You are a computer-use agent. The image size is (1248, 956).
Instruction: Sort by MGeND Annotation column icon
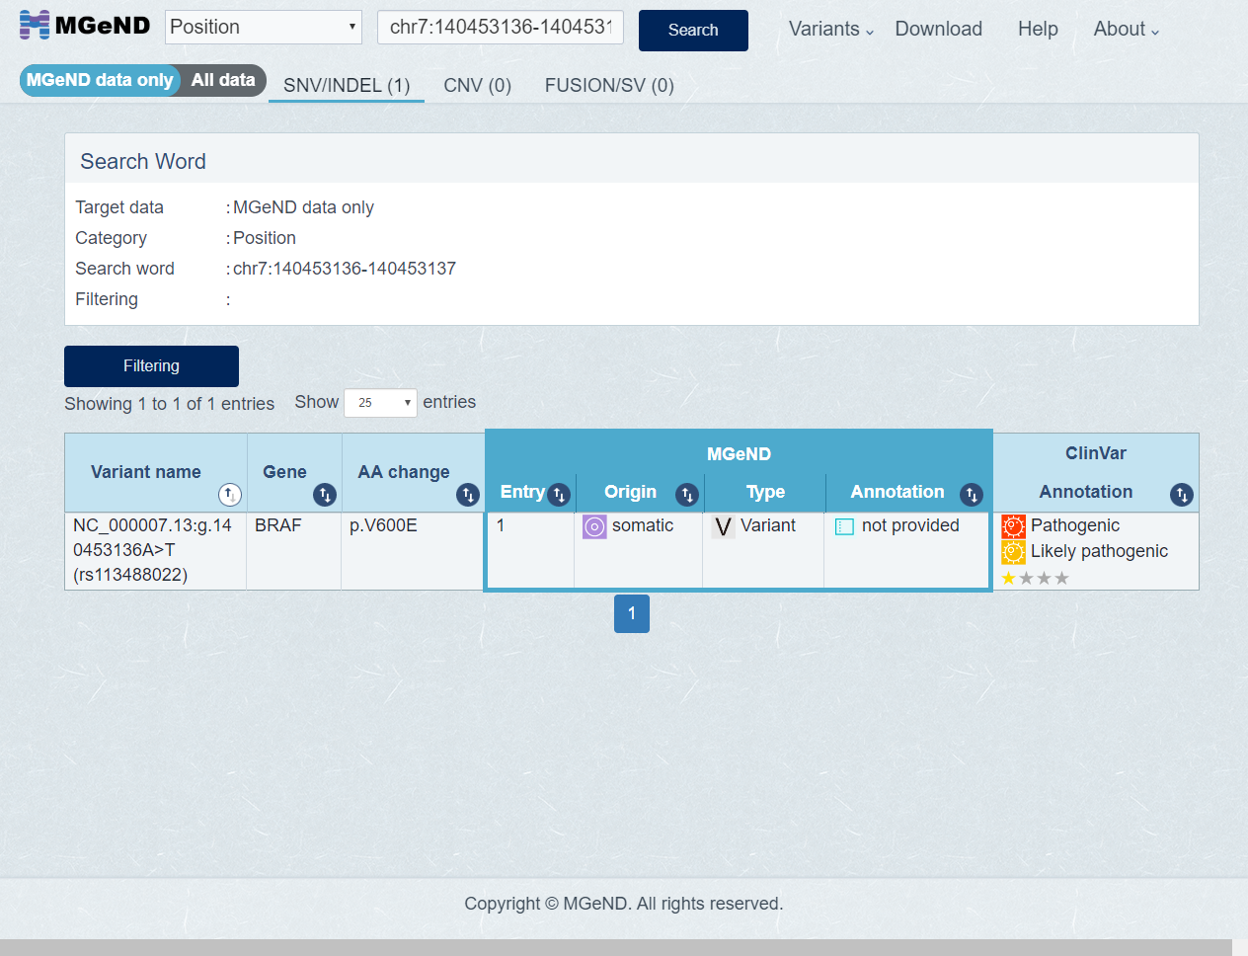click(x=972, y=494)
